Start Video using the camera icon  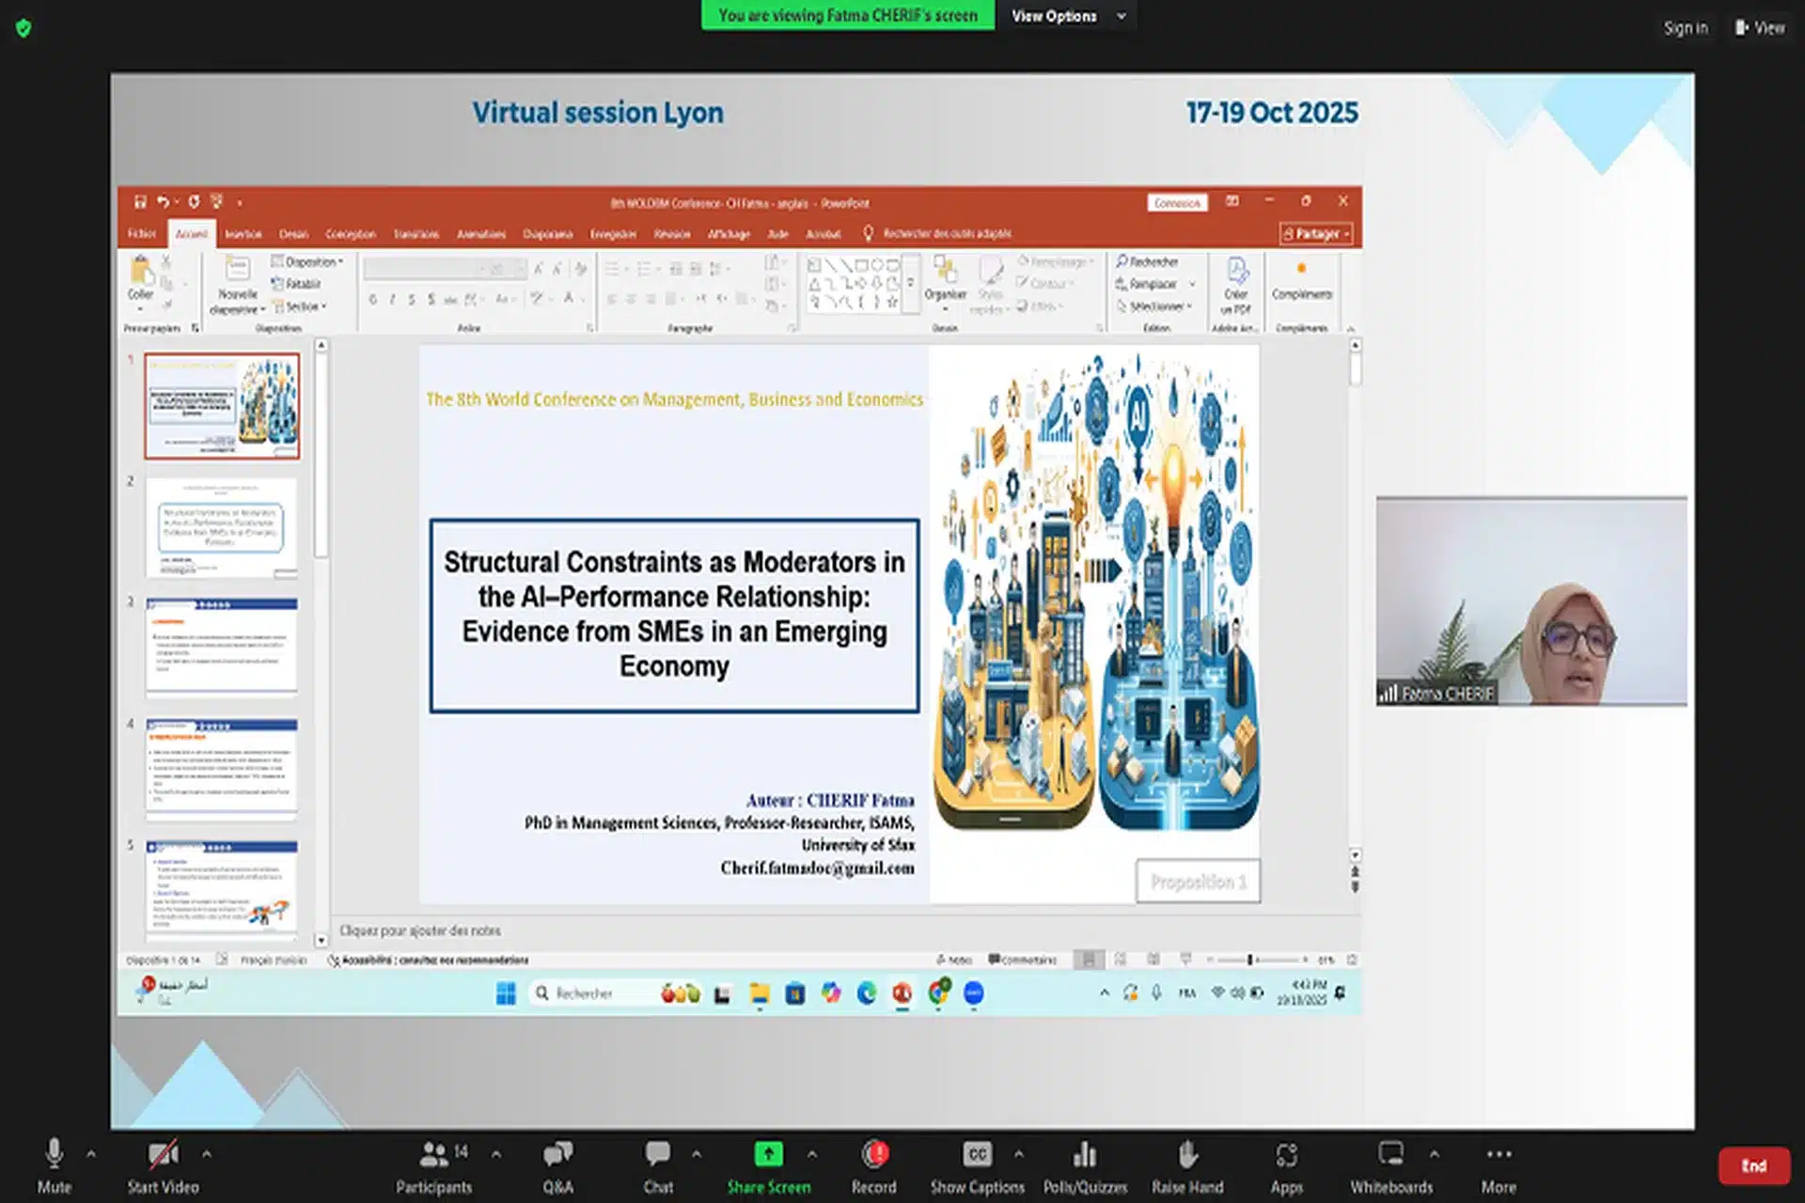pos(163,1155)
